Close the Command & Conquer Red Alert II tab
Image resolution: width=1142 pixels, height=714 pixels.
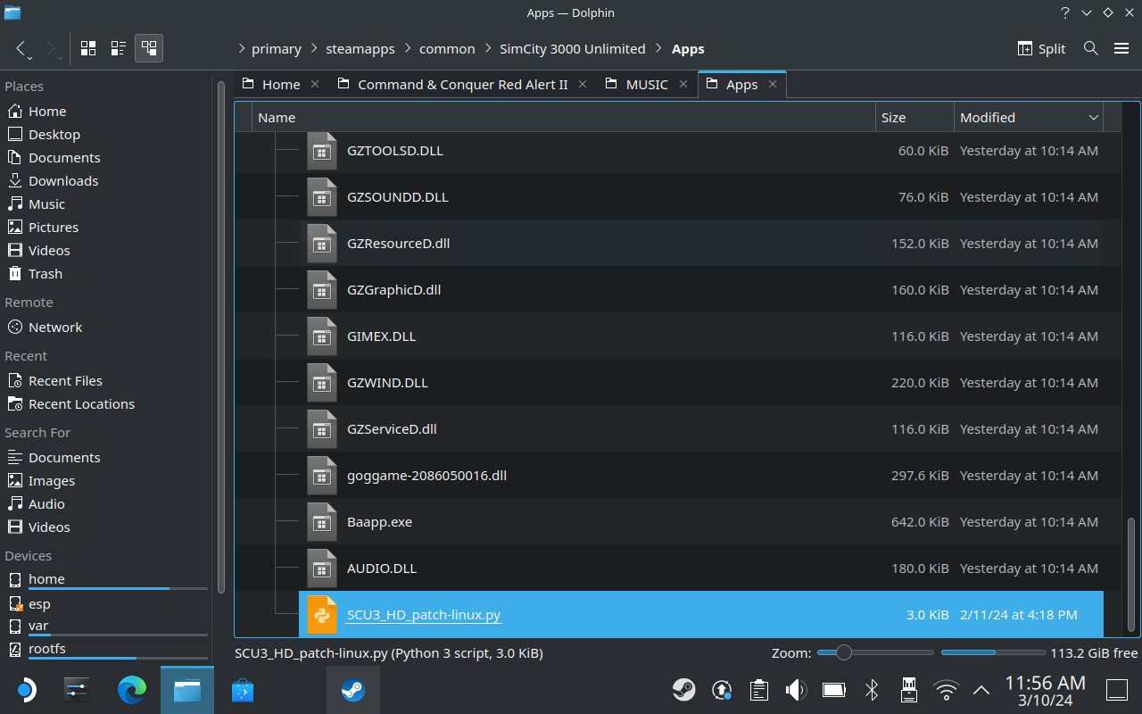(x=583, y=84)
